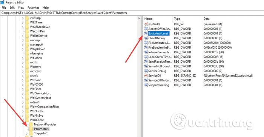Select the WacomPen folder icon
This screenshot has height=137, width=264.
(x=27, y=31)
